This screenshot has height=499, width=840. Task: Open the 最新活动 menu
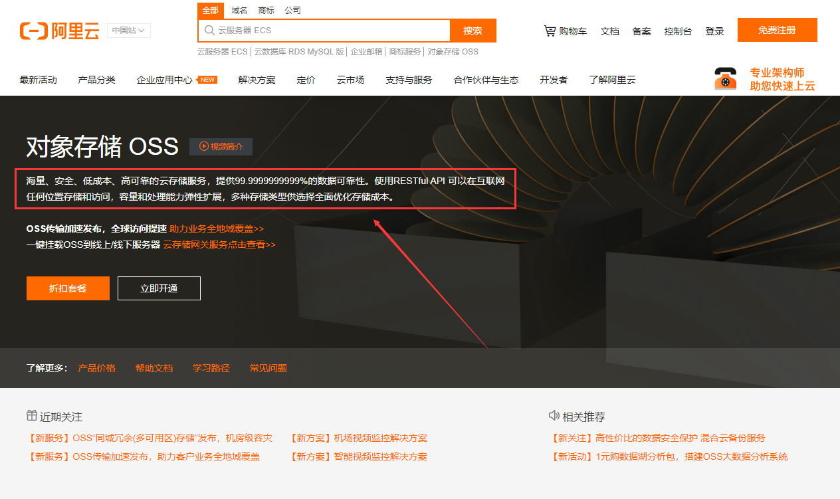click(x=39, y=80)
